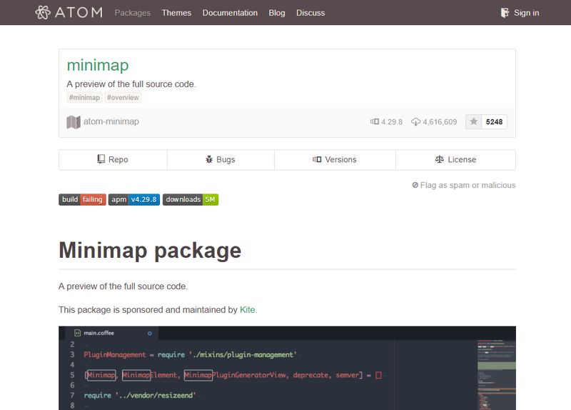Click the build failing badge
Image resolution: width=571 pixels, height=410 pixels.
point(82,199)
